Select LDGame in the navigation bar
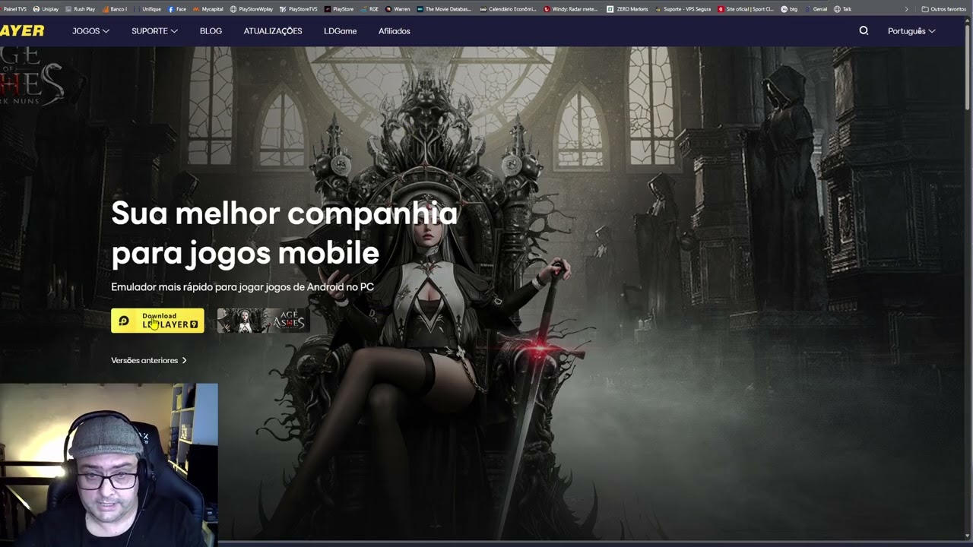This screenshot has height=547, width=973. point(340,31)
